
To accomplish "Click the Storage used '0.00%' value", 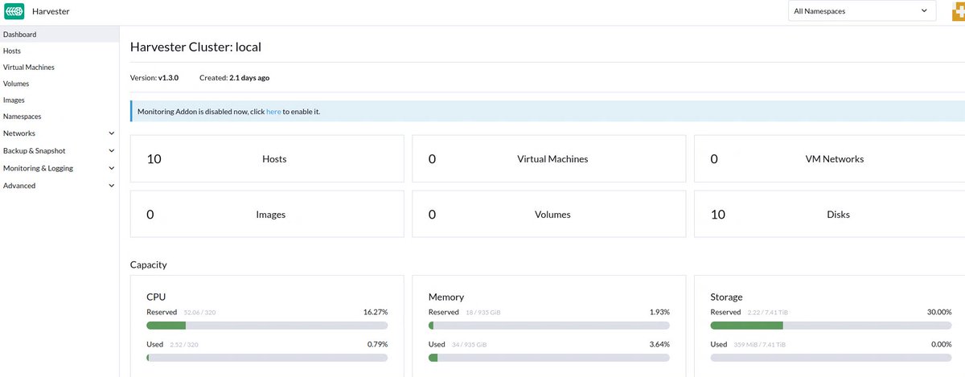I will pyautogui.click(x=941, y=344).
